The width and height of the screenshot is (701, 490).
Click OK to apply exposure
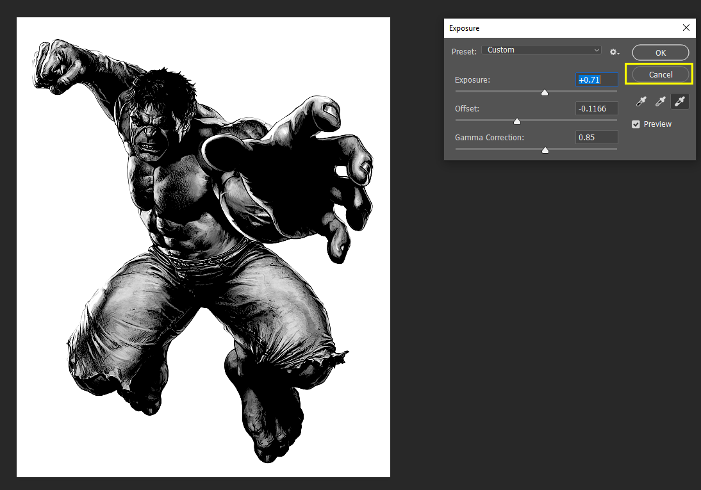[x=661, y=53]
